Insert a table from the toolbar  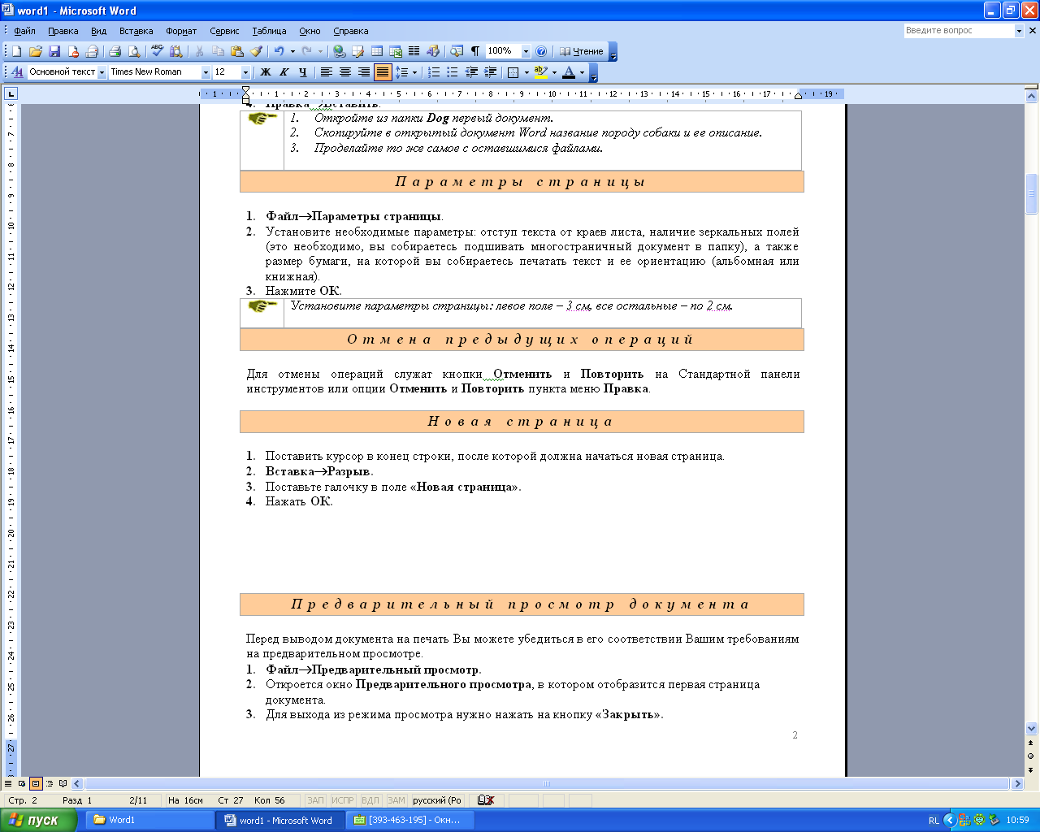click(377, 51)
